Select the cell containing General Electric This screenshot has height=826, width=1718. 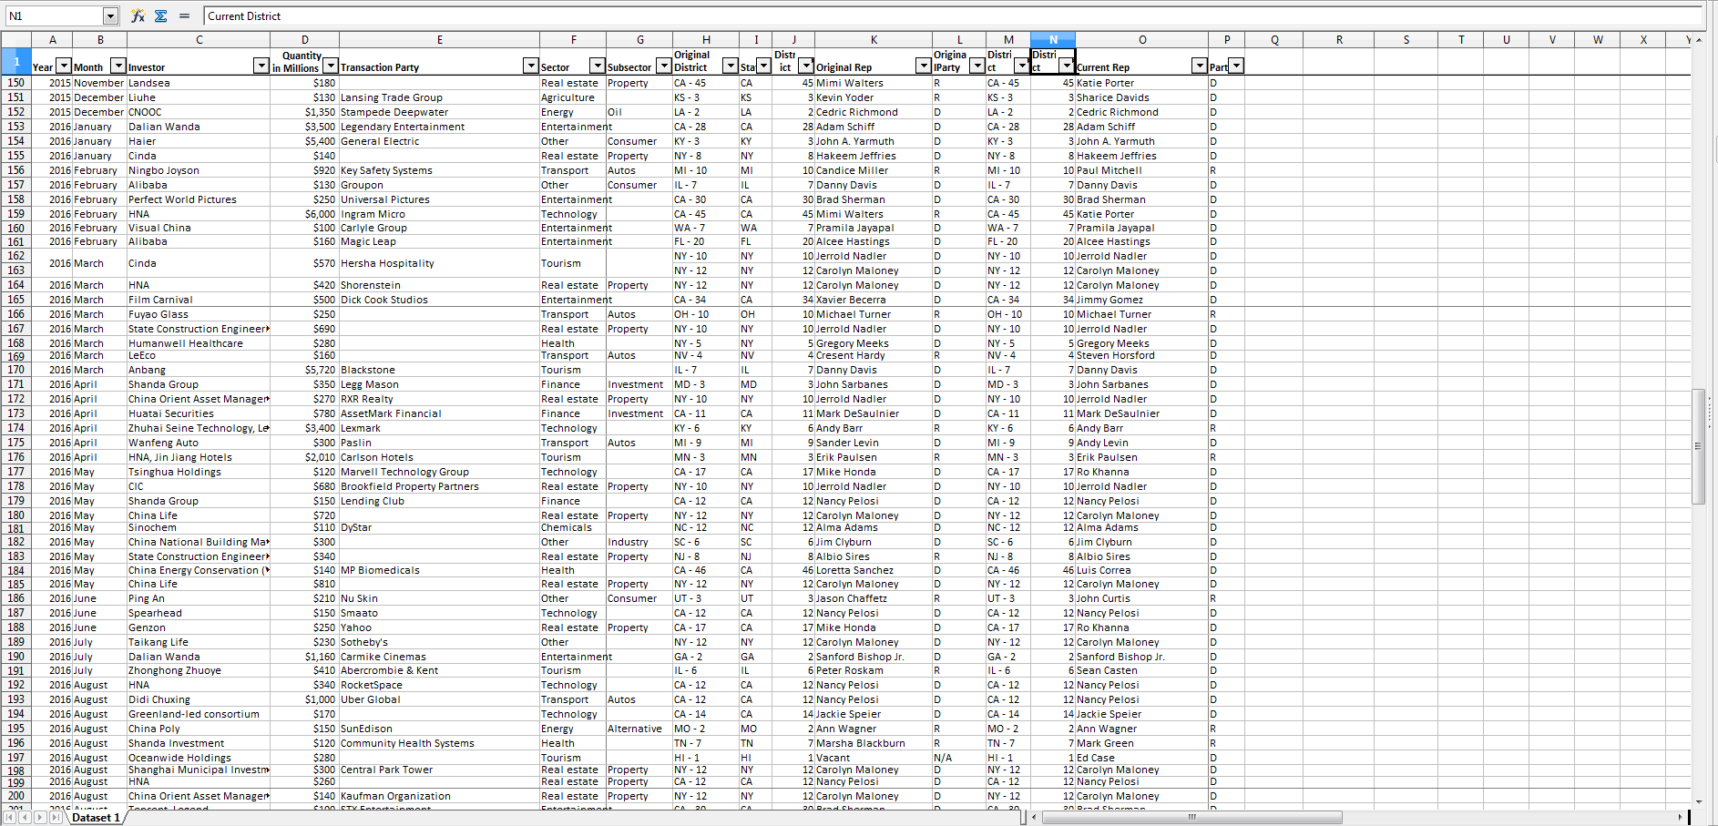click(439, 141)
